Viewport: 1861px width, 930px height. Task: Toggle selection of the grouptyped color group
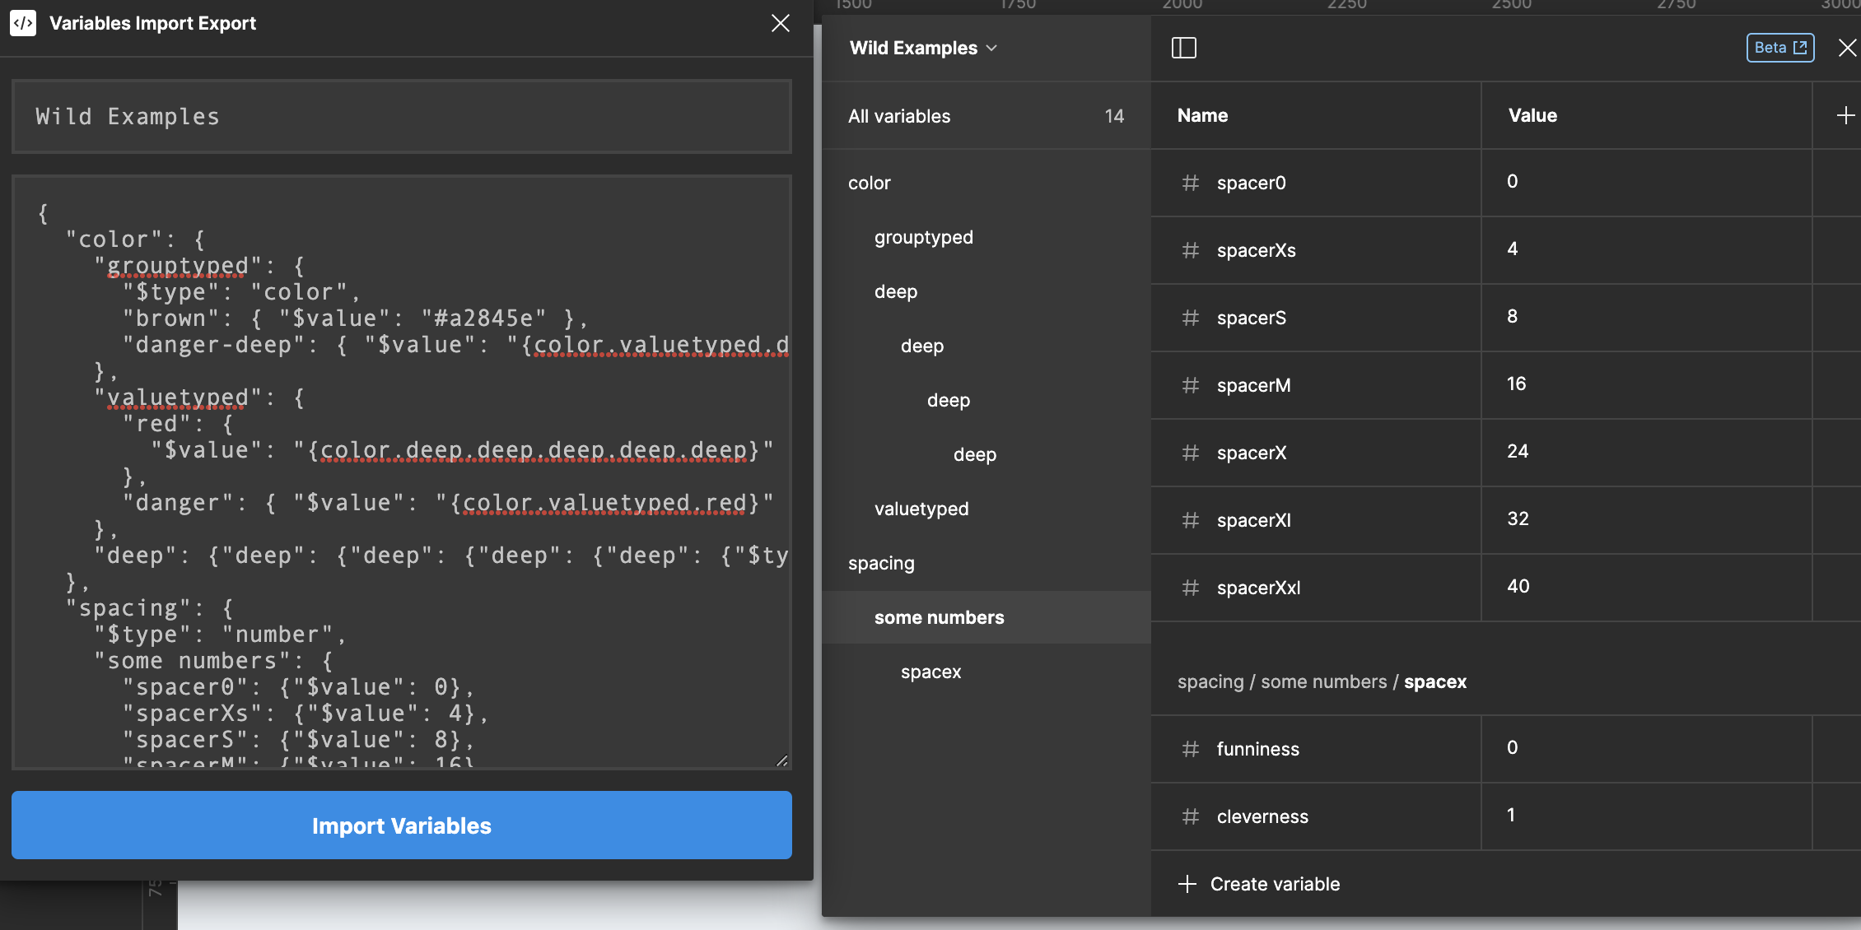pos(923,237)
